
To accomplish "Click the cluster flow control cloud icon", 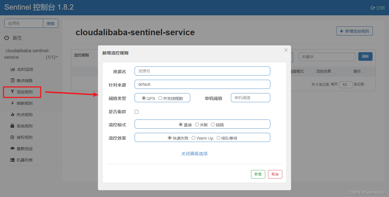I will (12, 149).
